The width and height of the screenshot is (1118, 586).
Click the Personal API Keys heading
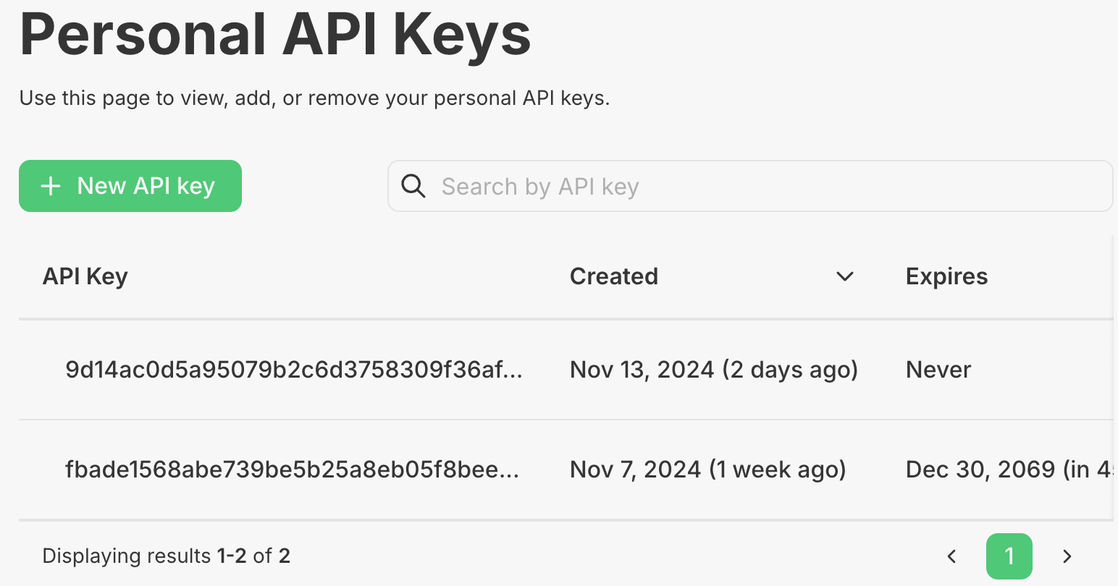click(275, 34)
